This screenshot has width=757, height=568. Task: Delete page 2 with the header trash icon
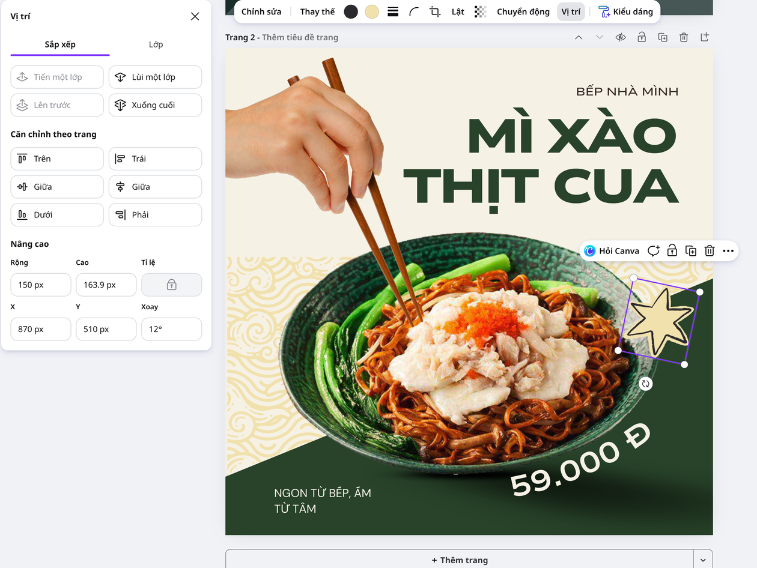point(684,37)
